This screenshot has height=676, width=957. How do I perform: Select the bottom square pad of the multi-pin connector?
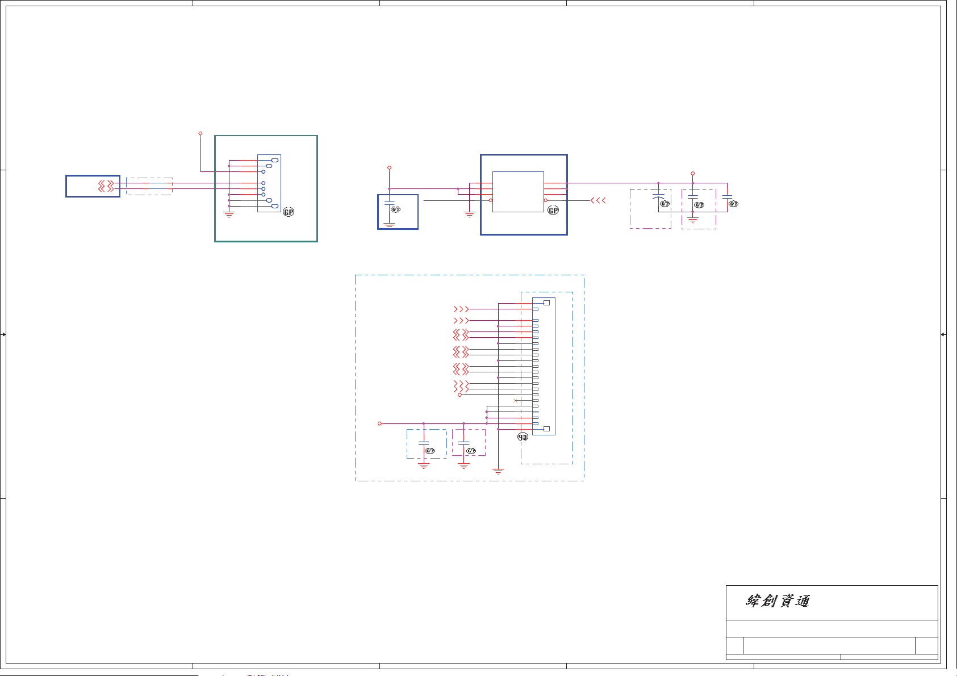[546, 429]
